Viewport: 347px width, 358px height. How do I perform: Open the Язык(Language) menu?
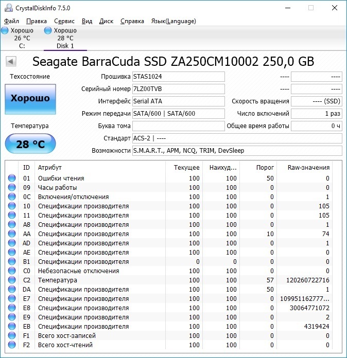(173, 21)
